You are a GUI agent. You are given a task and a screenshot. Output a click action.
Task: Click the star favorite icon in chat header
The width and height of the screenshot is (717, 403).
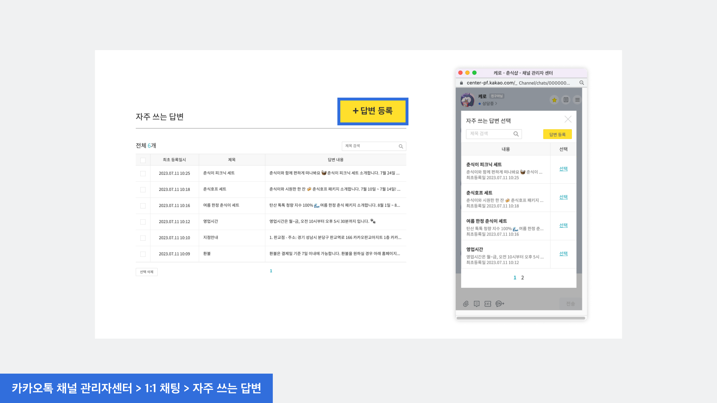click(x=554, y=100)
